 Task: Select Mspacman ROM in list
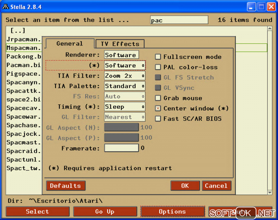click(24, 48)
